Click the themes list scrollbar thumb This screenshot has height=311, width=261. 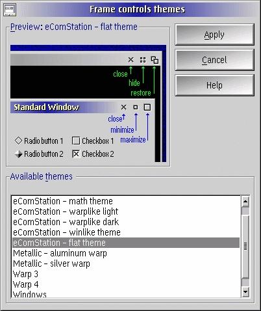pos(245,247)
